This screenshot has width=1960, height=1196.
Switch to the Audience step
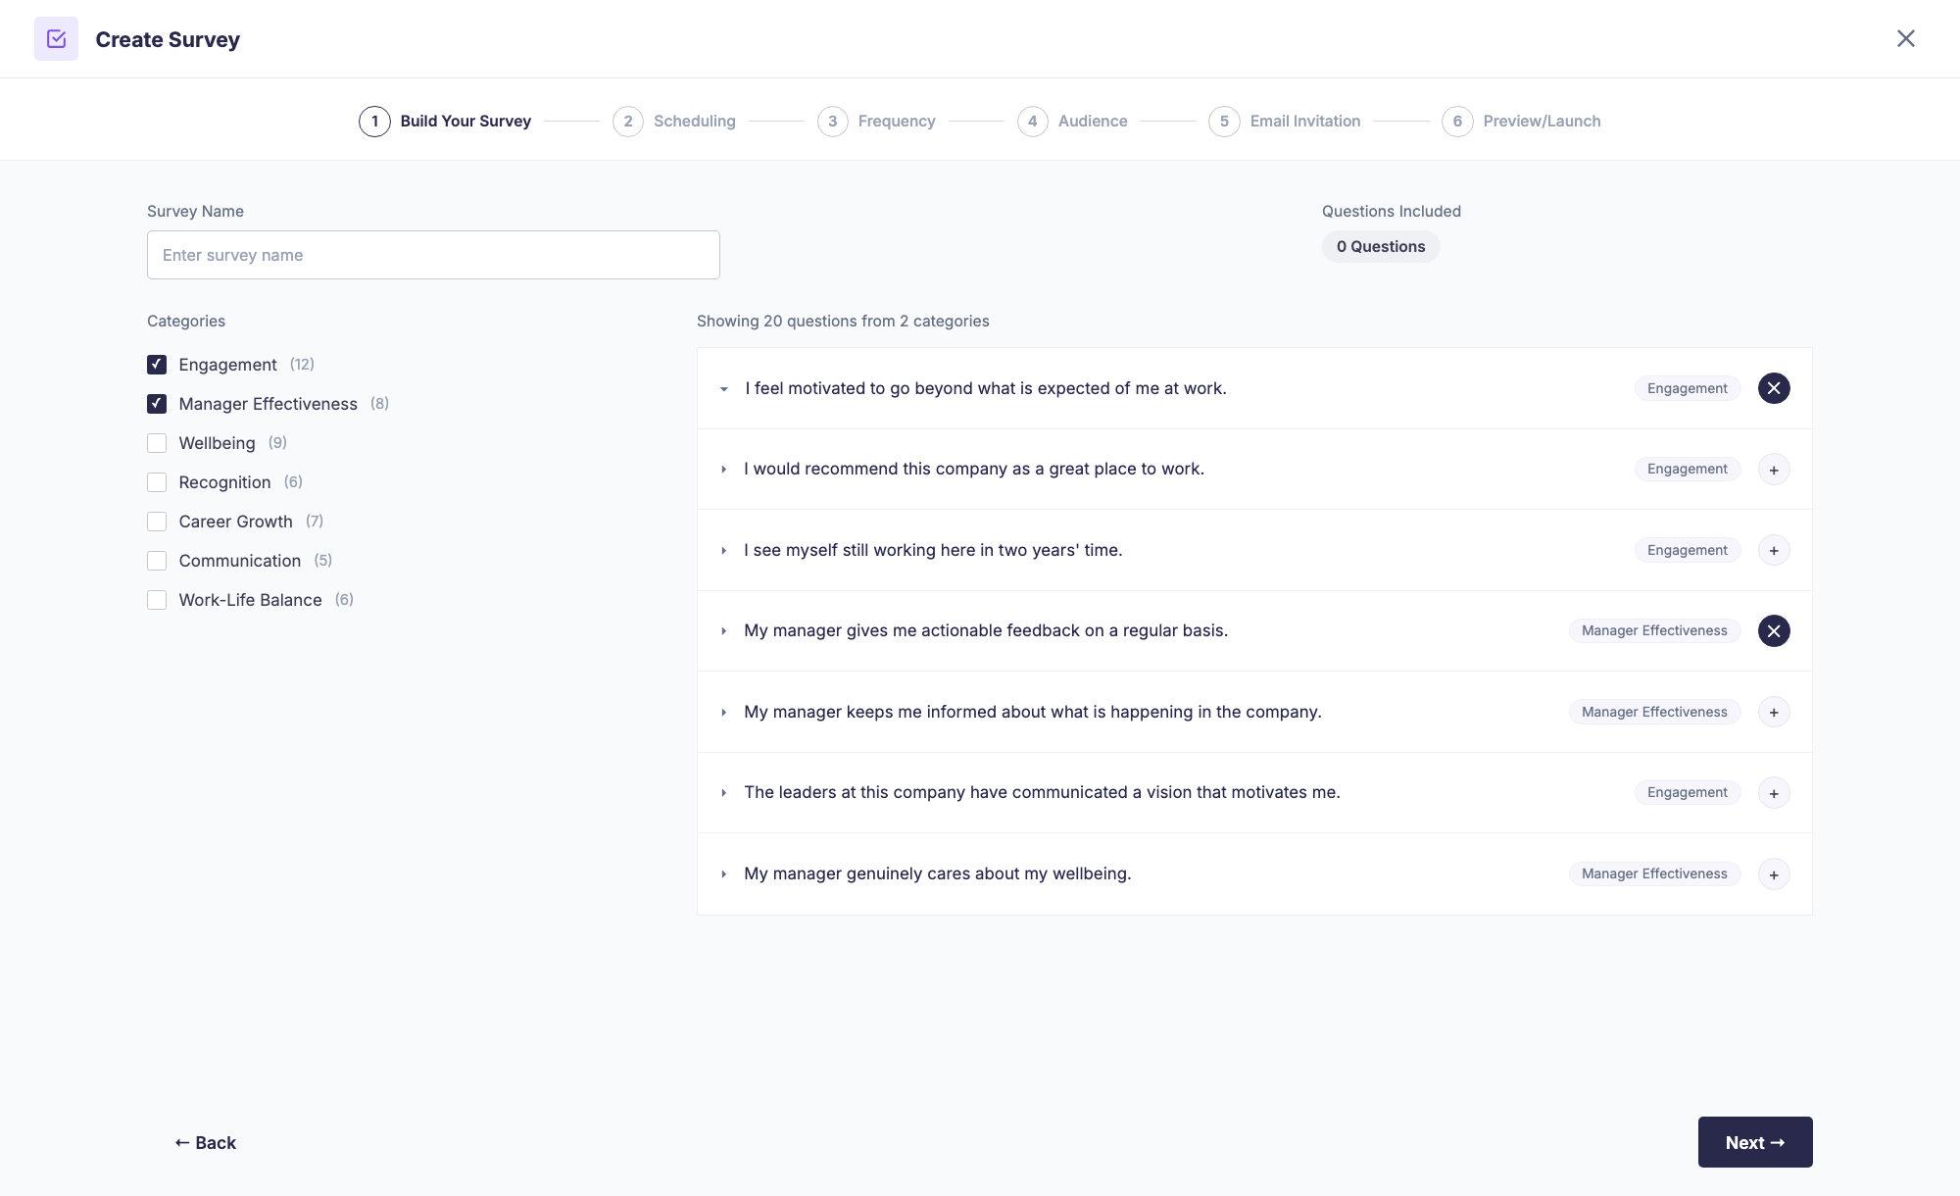point(1072,122)
